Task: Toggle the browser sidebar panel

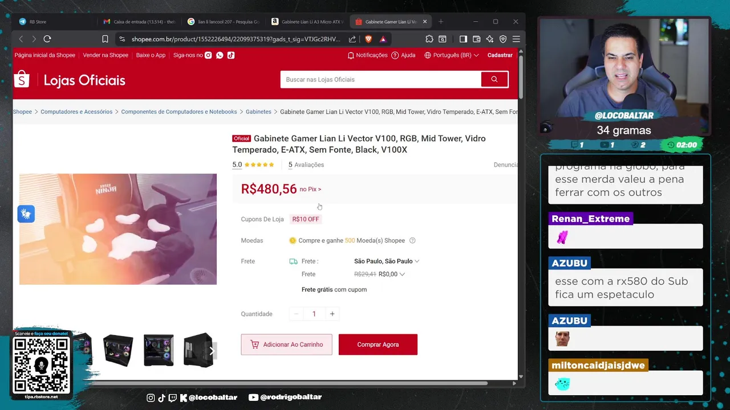Action: (x=463, y=39)
